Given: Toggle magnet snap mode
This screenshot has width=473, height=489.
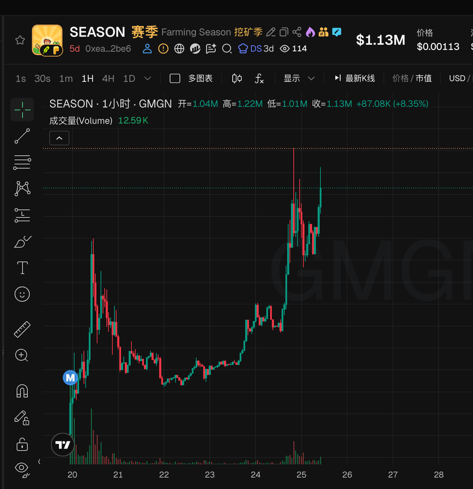Looking at the screenshot, I should pos(22,391).
